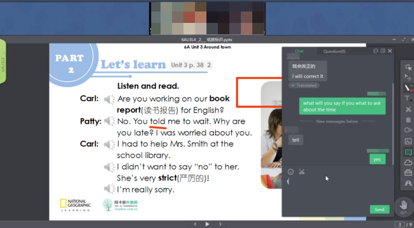Click the 'Listen and read.' heading

tap(148, 86)
